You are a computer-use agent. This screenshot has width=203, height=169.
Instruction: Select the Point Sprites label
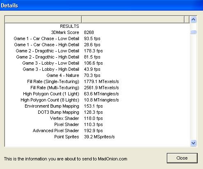(x=67, y=137)
